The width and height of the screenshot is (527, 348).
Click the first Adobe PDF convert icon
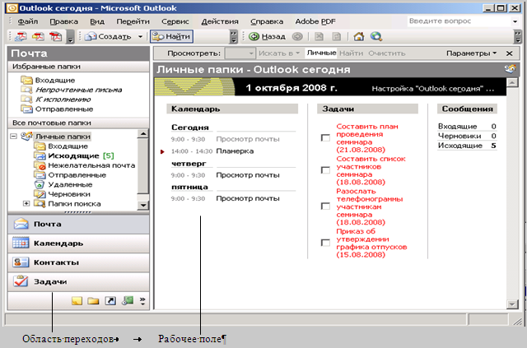pos(21,36)
